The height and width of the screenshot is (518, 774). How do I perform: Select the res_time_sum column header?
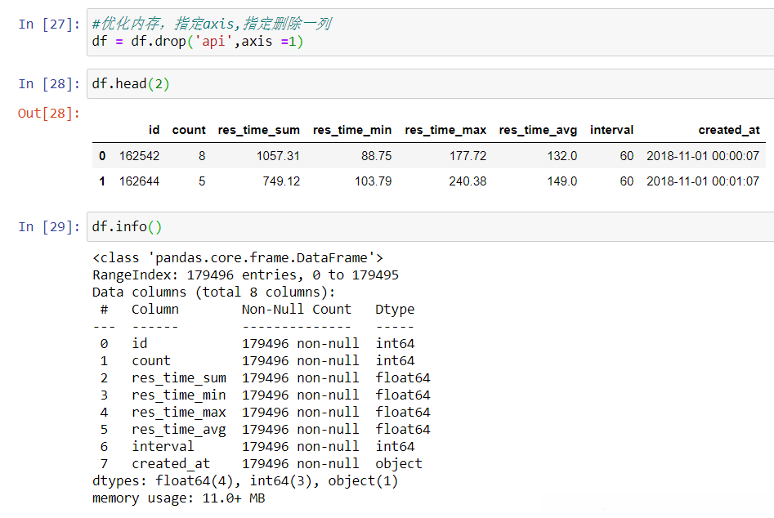click(x=258, y=130)
